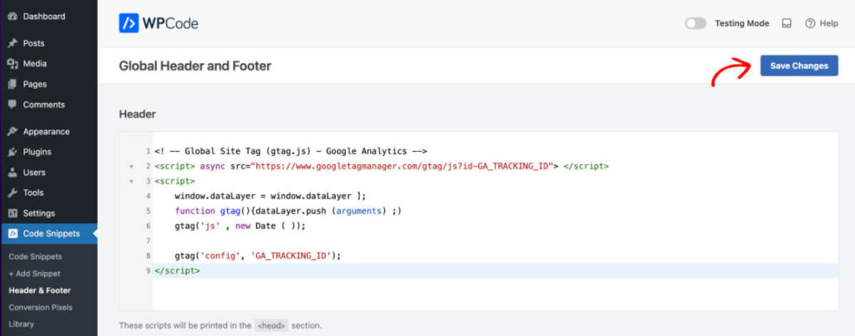Viewport: 855px width, 336px height.
Task: Save the header and footer changes
Action: click(x=799, y=66)
